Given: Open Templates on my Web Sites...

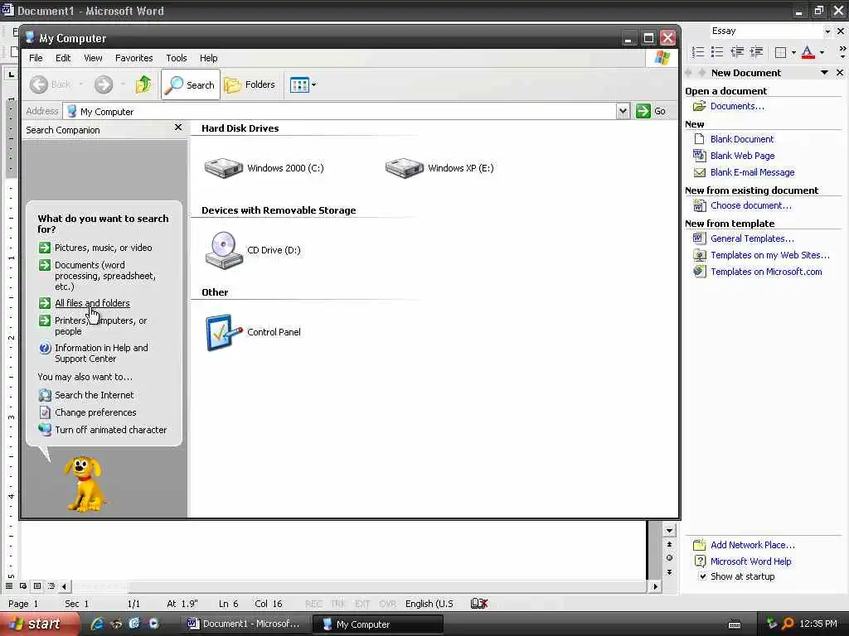Looking at the screenshot, I should pos(769,255).
